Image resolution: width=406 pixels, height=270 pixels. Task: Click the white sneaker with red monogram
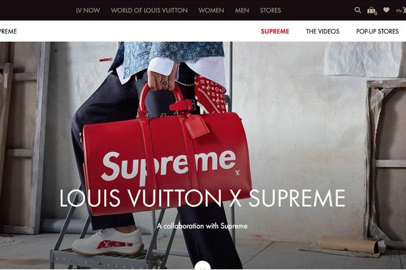(108, 242)
